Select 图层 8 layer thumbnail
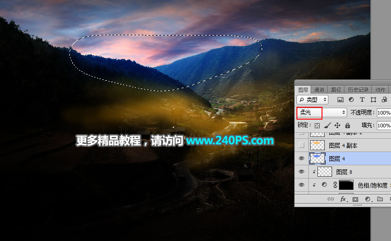 [325, 172]
